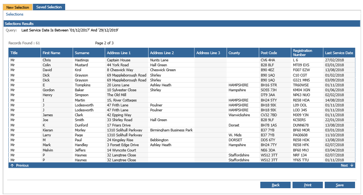Click the 'Page 2 of 3' indicator
The height and width of the screenshot is (195, 363).
104,43
